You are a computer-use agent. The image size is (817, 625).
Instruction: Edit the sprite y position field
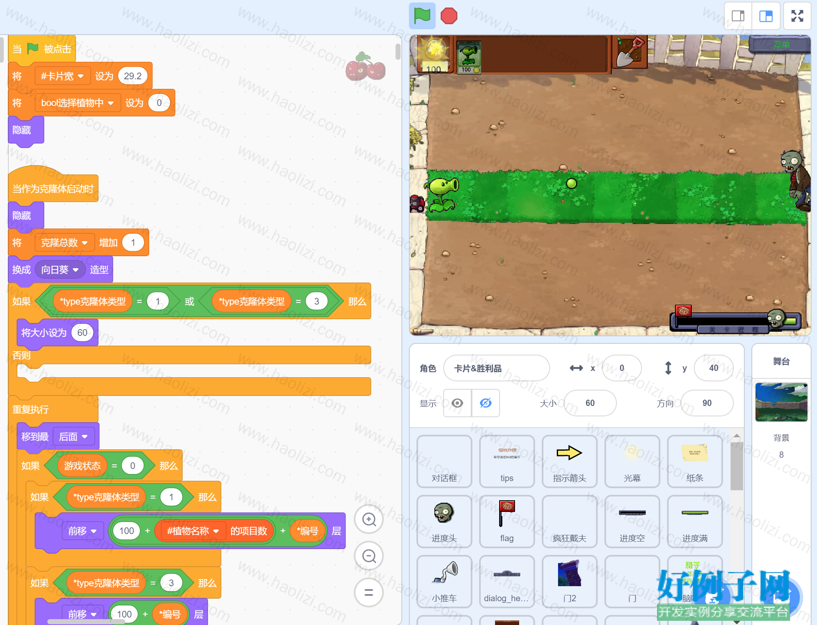[713, 368]
